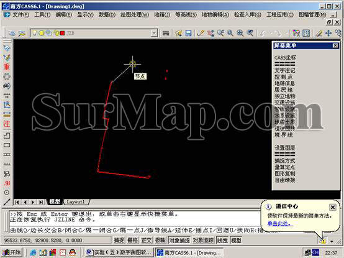Click 控制点 in the screen menu
344x258 pixels.
point(284,77)
